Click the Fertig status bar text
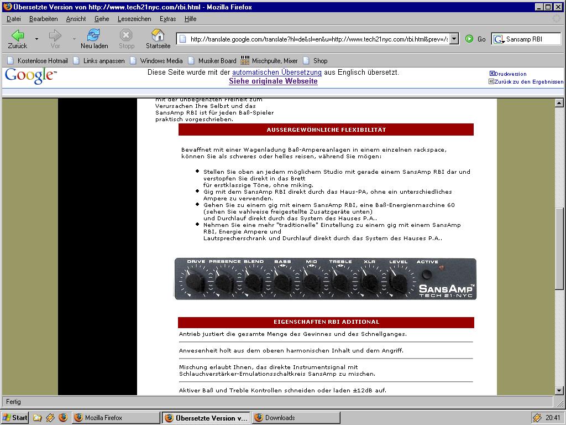Viewport: 566px width, 425px height. 13,402
